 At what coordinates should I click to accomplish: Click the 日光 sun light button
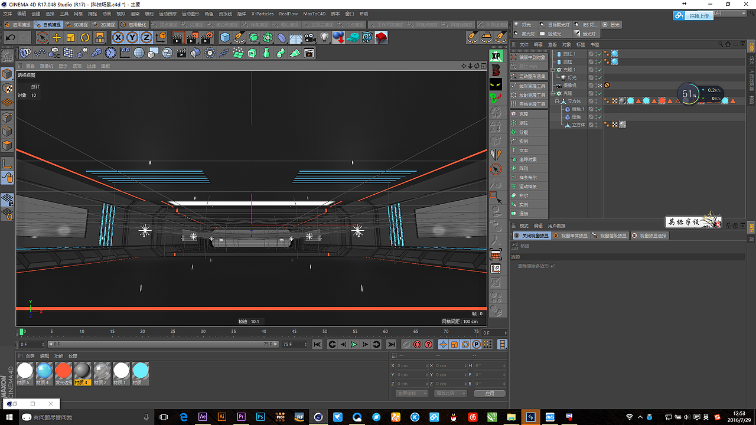tap(612, 25)
